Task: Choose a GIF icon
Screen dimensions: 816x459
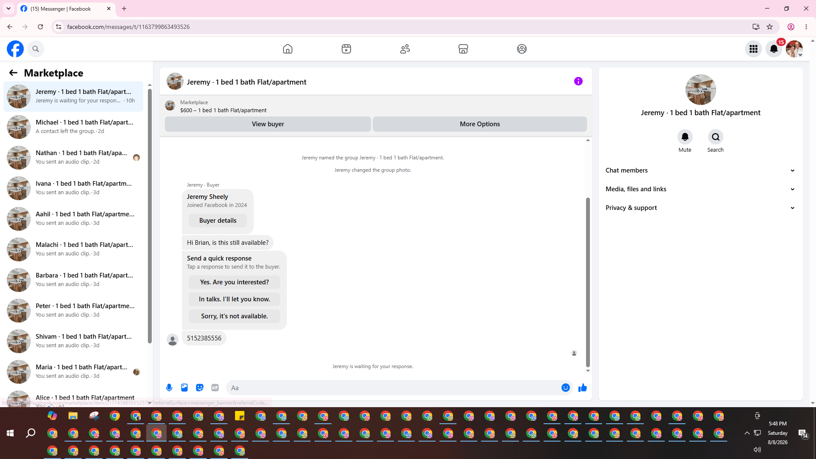Action: pos(215,388)
